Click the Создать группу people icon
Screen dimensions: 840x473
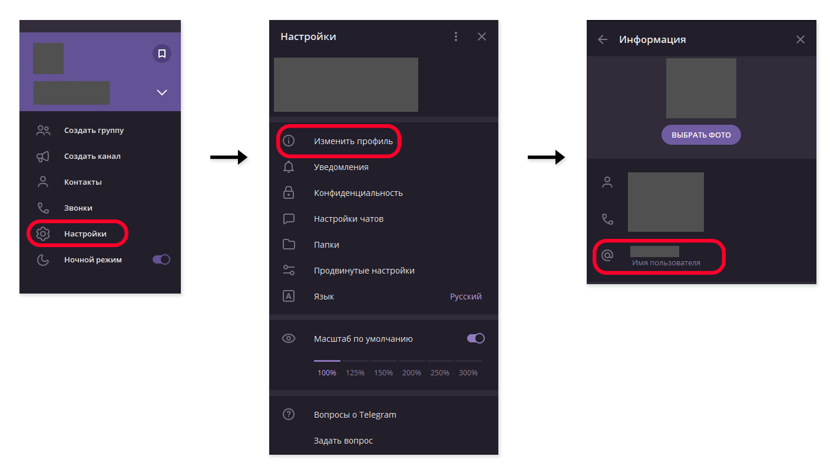43,131
